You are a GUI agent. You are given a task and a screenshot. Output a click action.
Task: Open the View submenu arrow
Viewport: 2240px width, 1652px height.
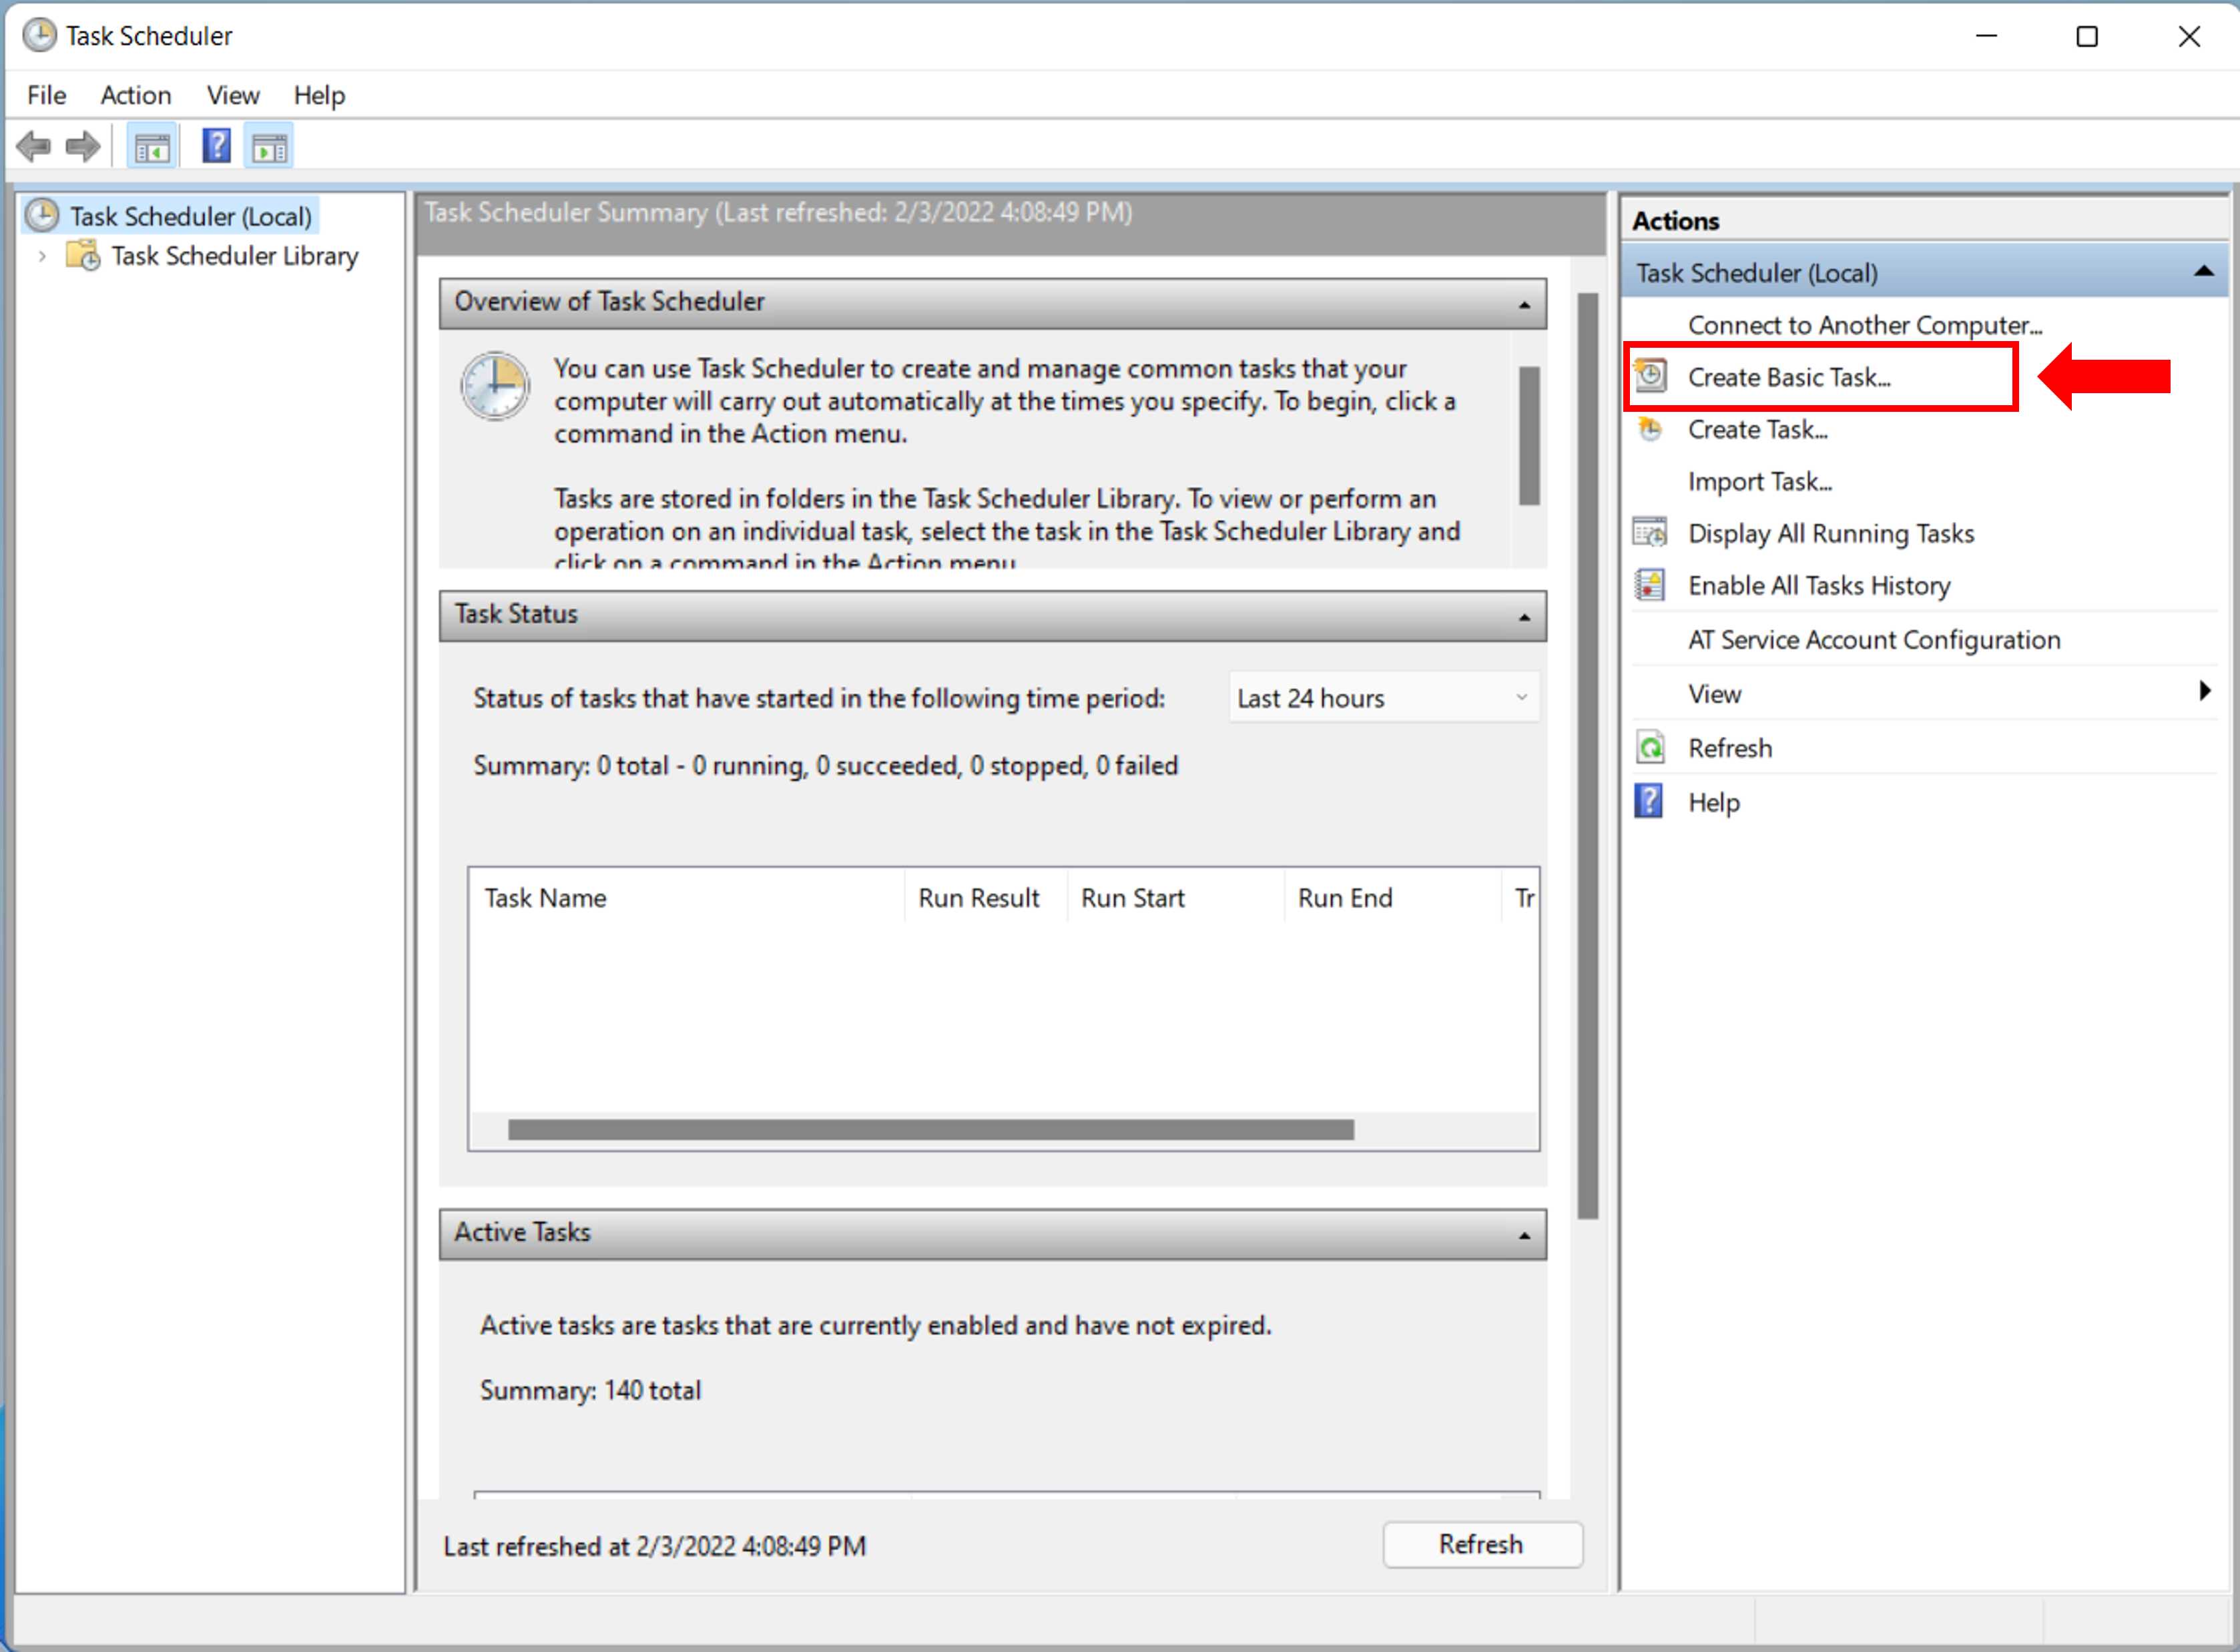tap(2205, 691)
